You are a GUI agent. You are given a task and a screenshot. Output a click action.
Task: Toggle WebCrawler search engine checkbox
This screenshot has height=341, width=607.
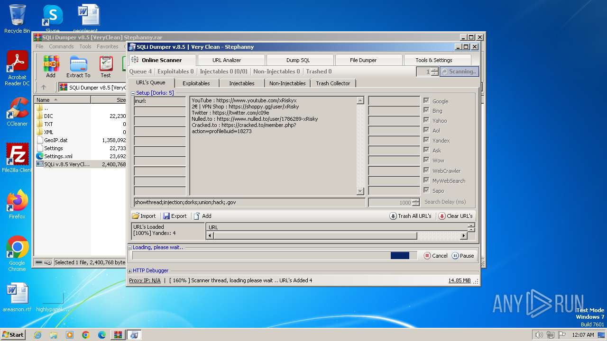(x=426, y=170)
